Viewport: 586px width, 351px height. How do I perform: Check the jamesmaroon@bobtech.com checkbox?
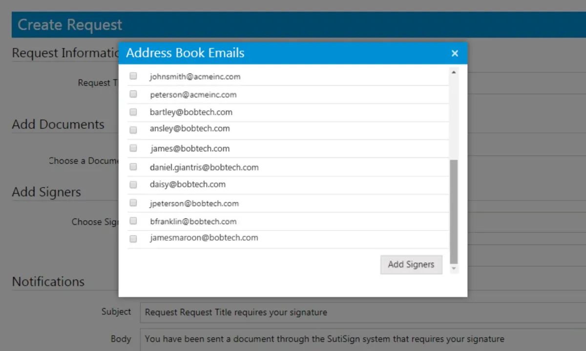[133, 239]
